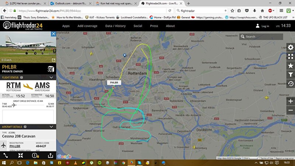Viewport: 295px width, 166px height.
Task: Close the flight info panel
Action: point(53,34)
